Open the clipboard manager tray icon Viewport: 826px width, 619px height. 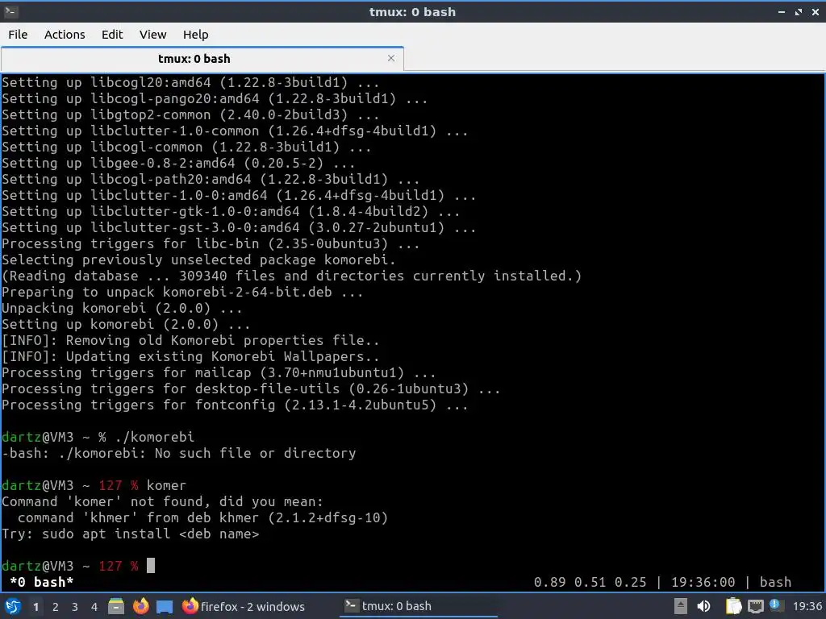click(733, 606)
